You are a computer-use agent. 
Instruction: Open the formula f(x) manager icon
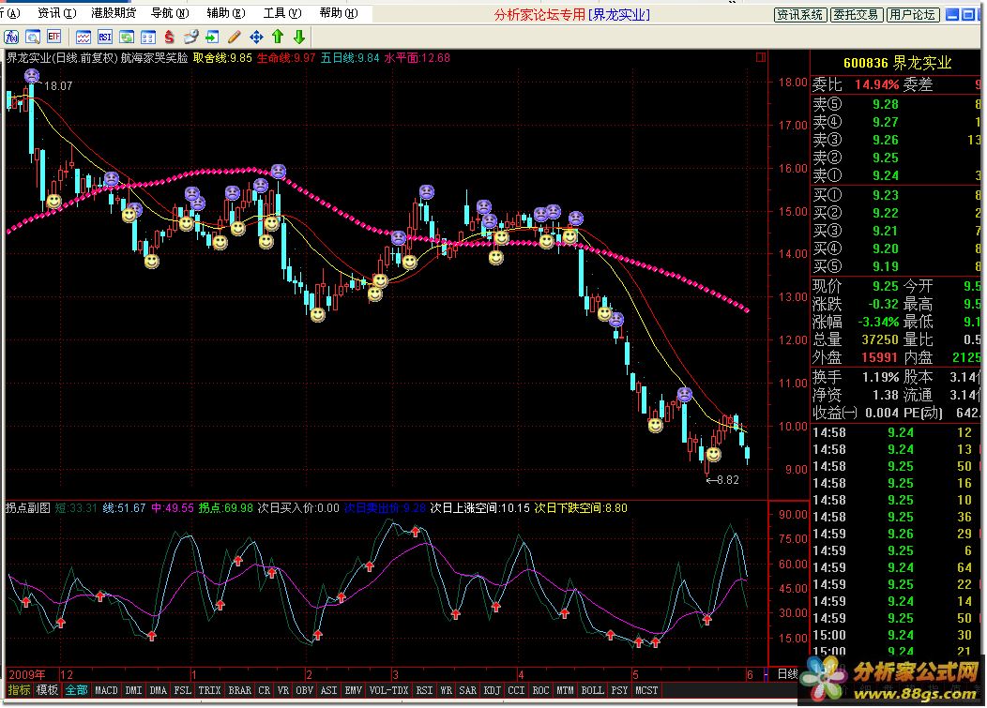[x=11, y=38]
